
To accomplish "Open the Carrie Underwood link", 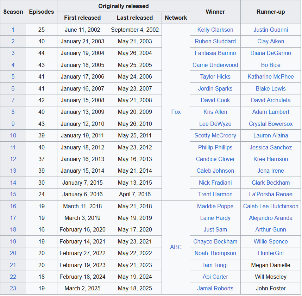I will point(215,65).
